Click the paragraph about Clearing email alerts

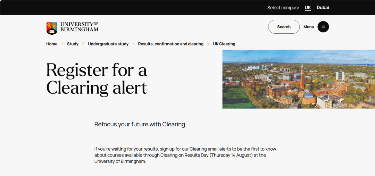point(185,155)
